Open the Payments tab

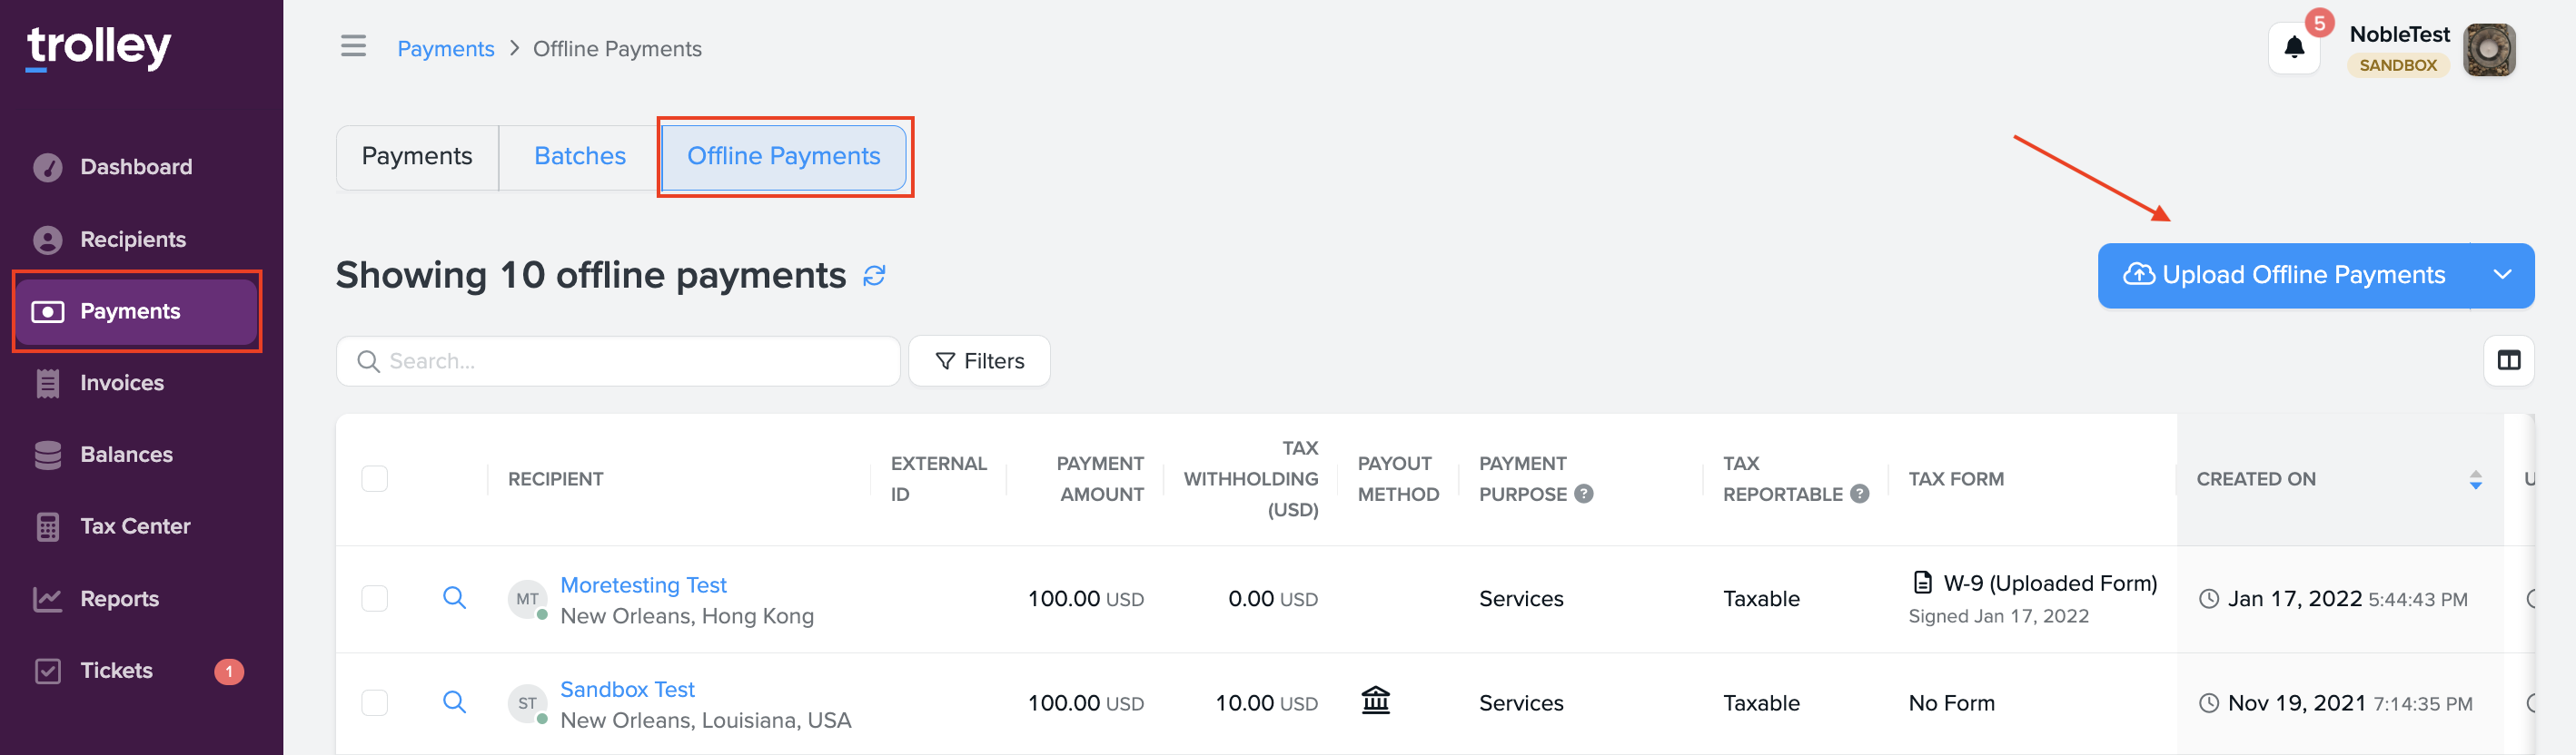(417, 156)
